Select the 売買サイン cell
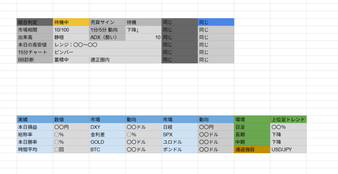The image size is (338, 174). 107,22
